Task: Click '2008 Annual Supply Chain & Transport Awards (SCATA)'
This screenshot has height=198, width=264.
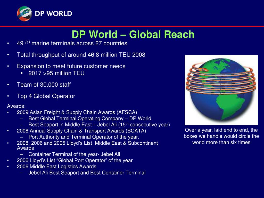Action: click(x=81, y=131)
